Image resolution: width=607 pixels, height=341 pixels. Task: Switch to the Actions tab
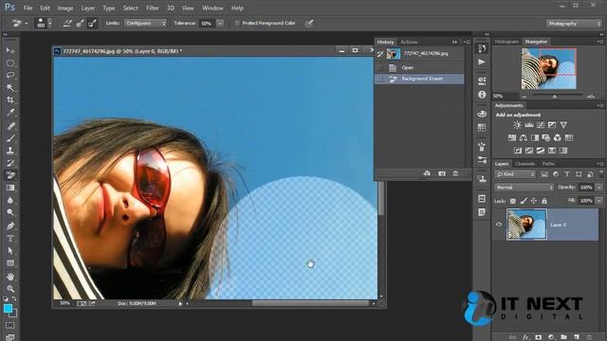pos(409,42)
